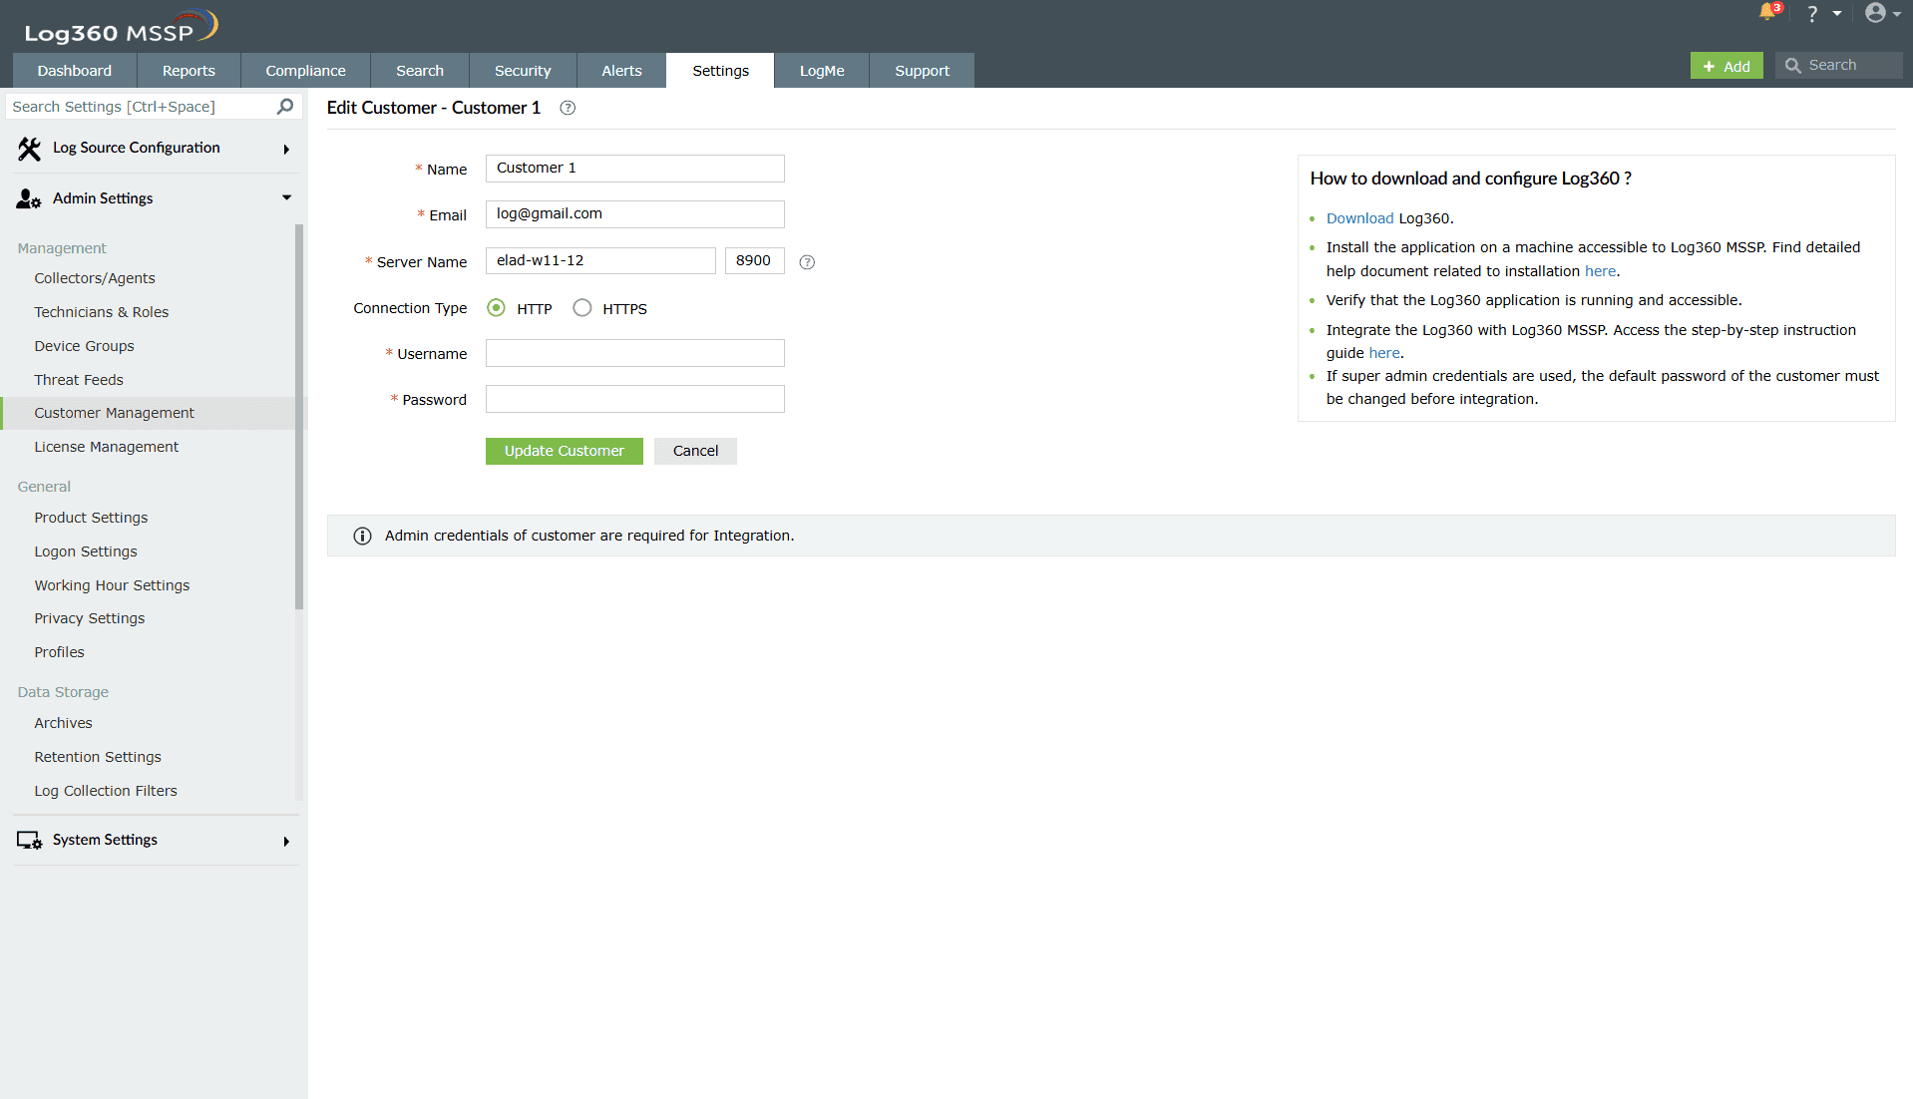Open the Support tab
Image resolution: width=1913 pixels, height=1099 pixels.
click(x=922, y=71)
